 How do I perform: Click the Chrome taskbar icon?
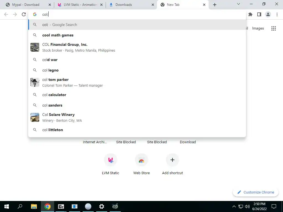click(x=48, y=206)
